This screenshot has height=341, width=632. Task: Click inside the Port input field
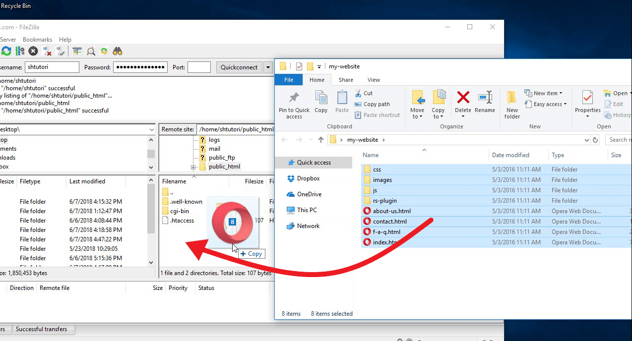(199, 67)
